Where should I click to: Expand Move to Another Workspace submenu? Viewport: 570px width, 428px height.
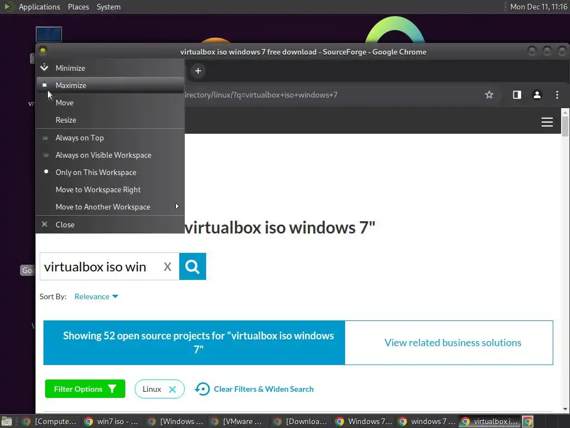(110, 207)
